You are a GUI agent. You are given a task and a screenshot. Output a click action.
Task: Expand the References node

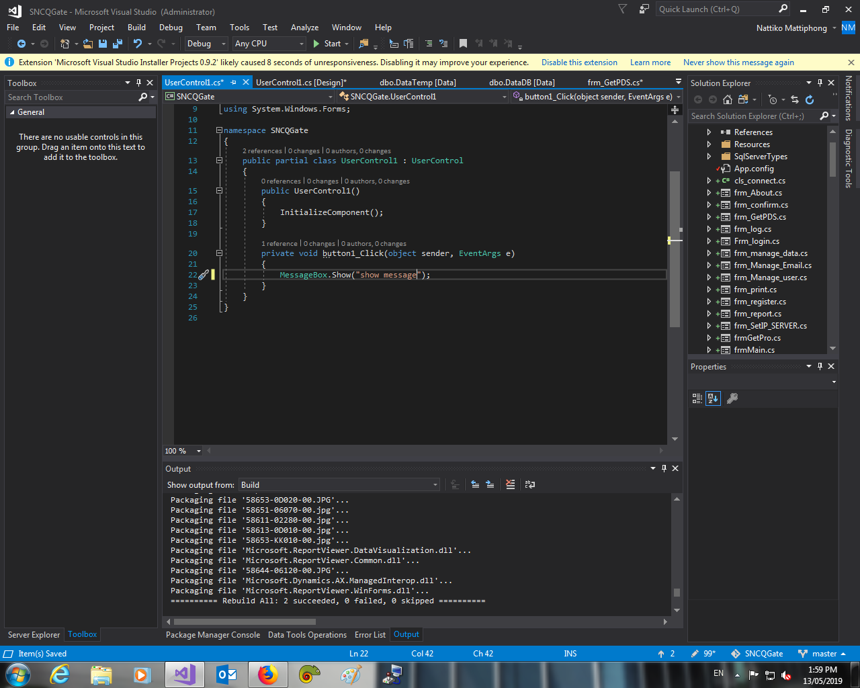[709, 132]
